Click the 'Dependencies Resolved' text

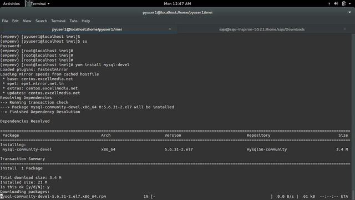tap(24, 121)
